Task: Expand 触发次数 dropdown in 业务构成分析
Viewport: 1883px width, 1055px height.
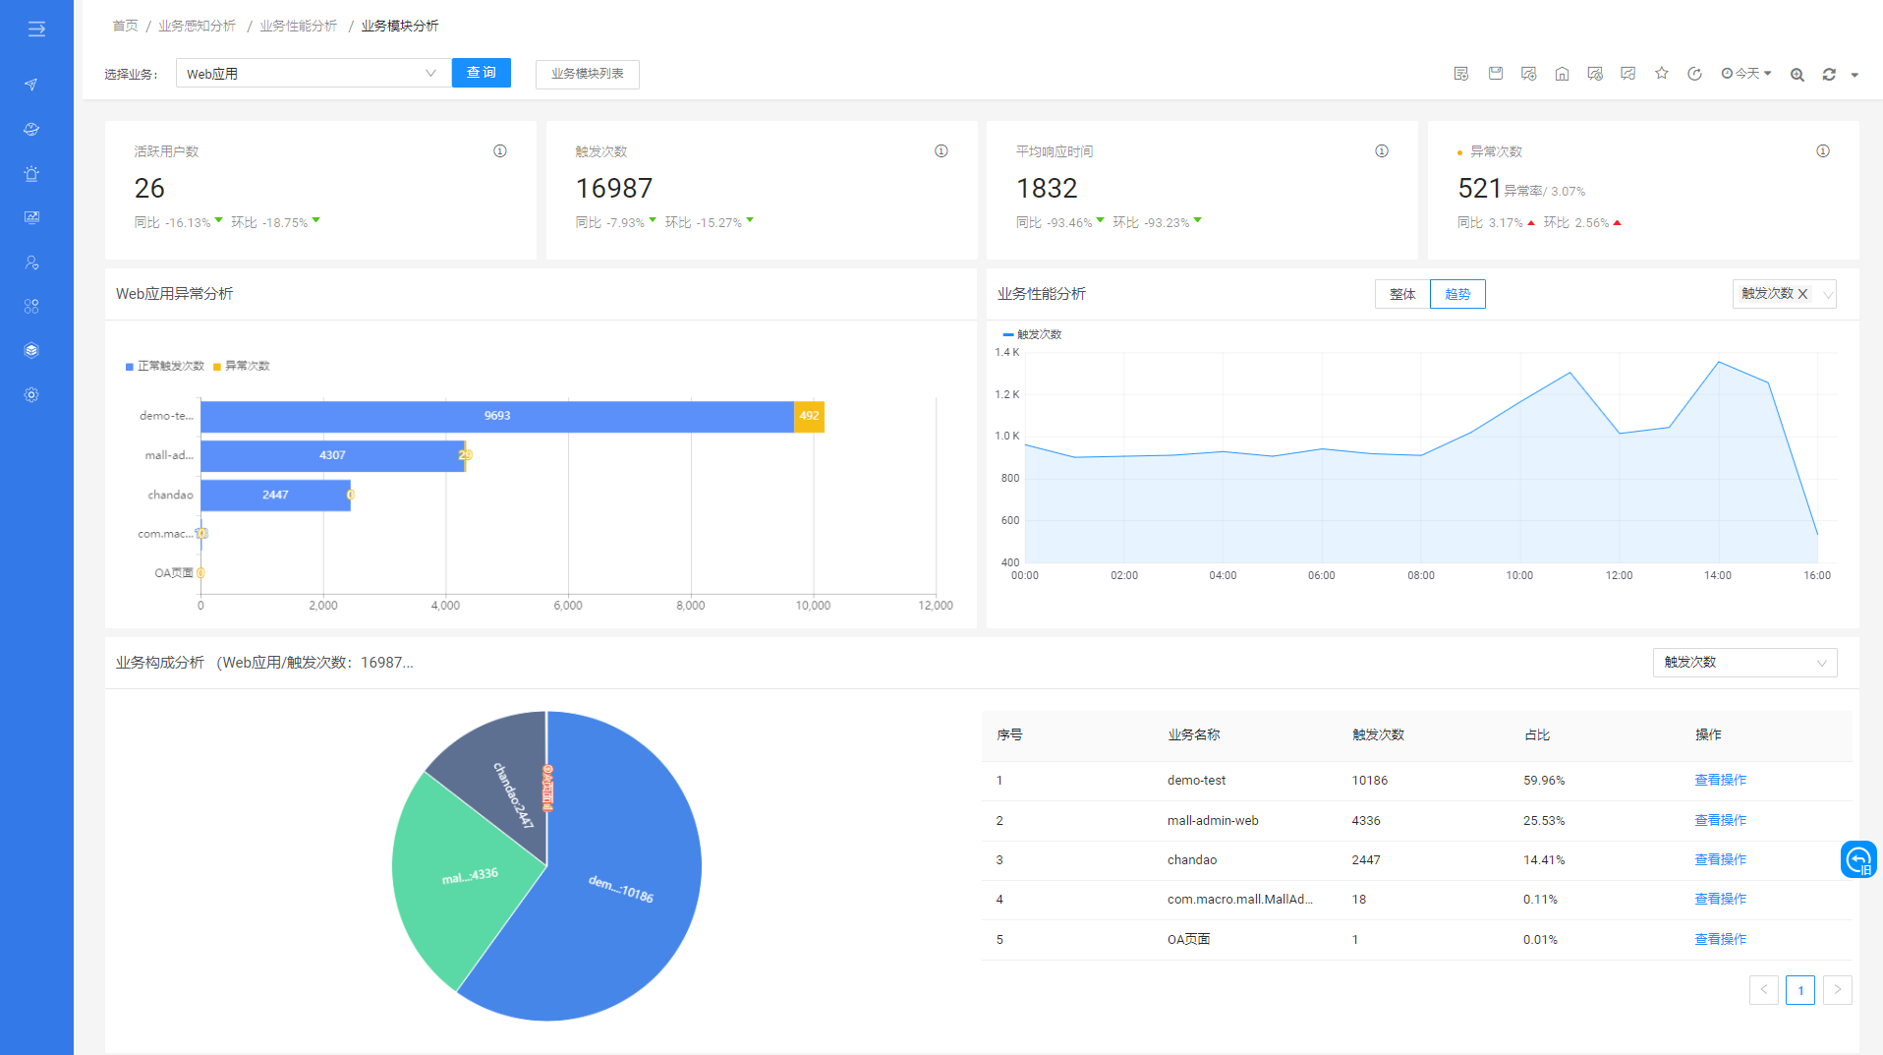Action: click(x=1743, y=663)
